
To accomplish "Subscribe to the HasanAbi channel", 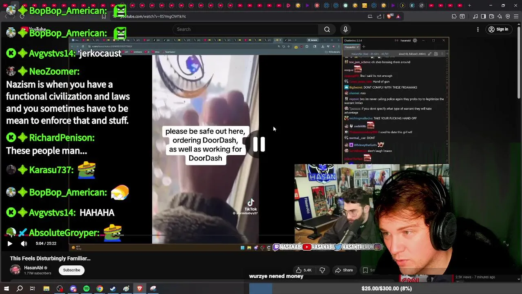I will tap(71, 270).
